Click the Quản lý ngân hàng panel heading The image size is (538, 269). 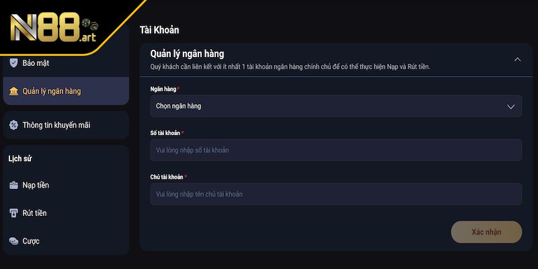pyautogui.click(x=187, y=54)
